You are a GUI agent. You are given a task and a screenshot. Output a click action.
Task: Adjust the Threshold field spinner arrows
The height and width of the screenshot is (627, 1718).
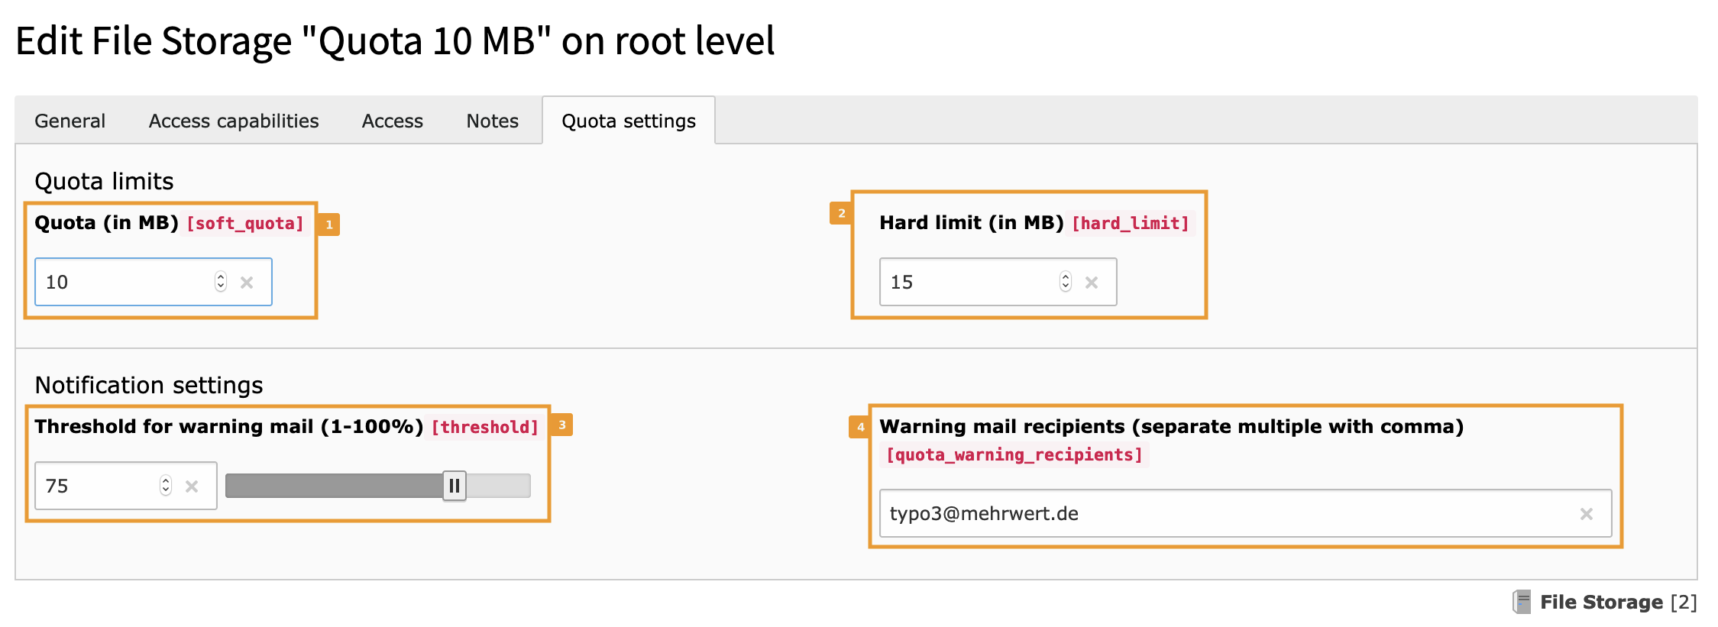point(166,486)
